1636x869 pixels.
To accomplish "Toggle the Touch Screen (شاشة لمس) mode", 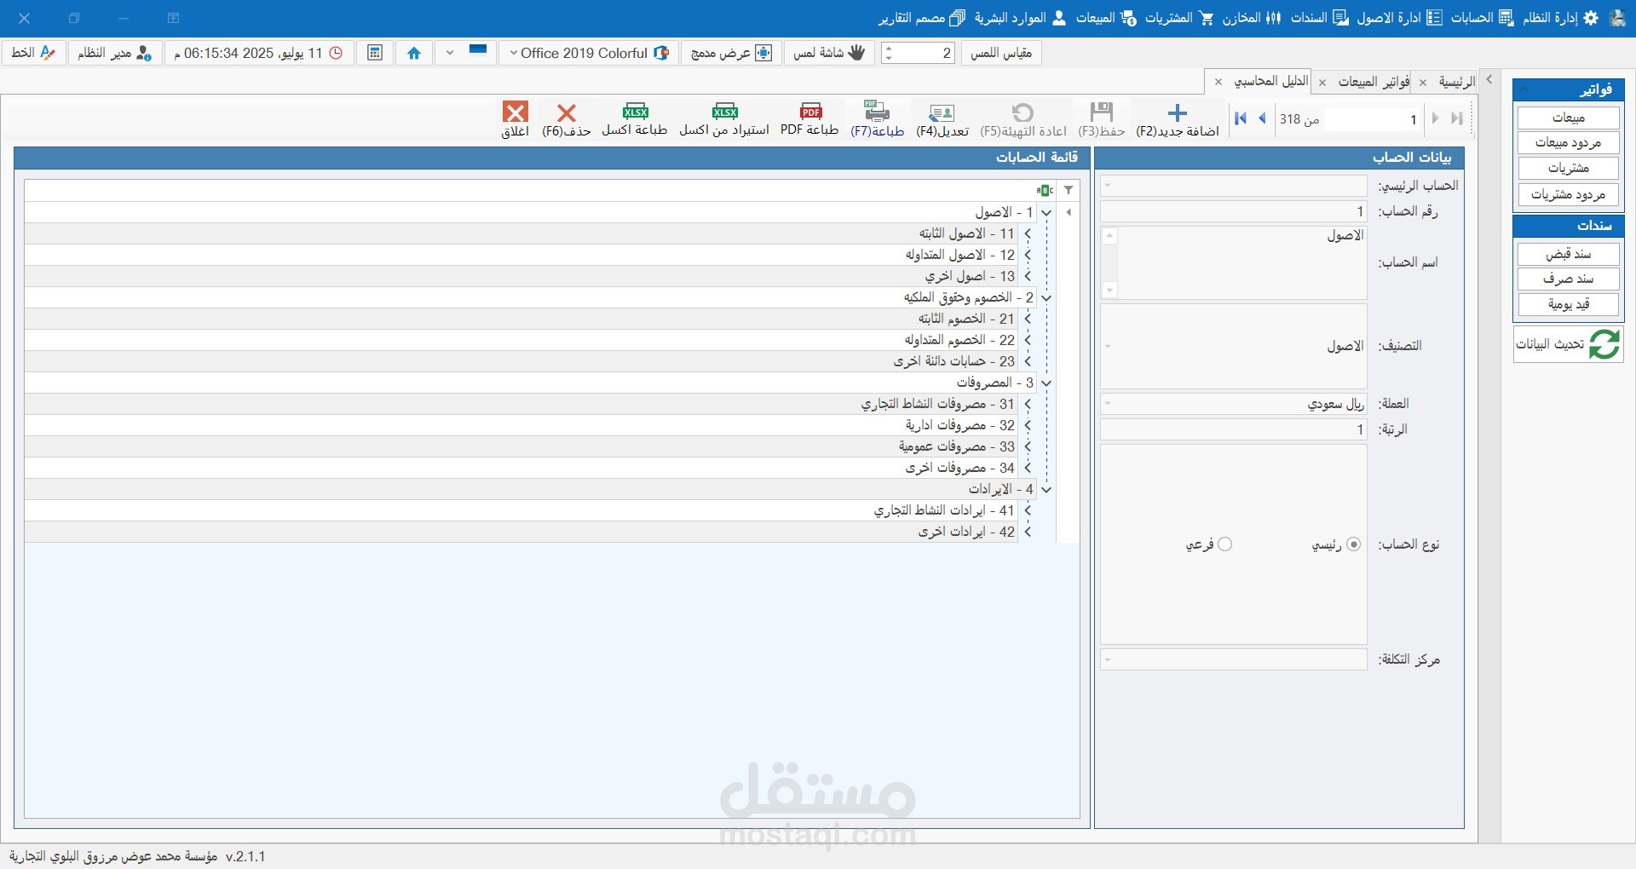I will click(x=828, y=53).
